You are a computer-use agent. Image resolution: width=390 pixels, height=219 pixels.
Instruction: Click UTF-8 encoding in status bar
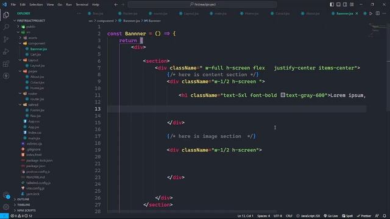(x=278, y=216)
